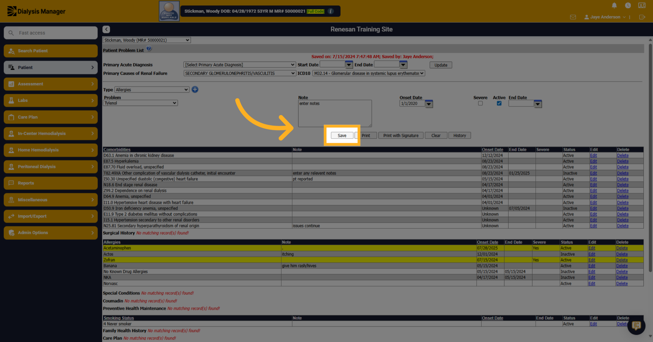Click Search Patient in the sidebar
Viewport: 653px width, 342px height.
pyautogui.click(x=51, y=51)
